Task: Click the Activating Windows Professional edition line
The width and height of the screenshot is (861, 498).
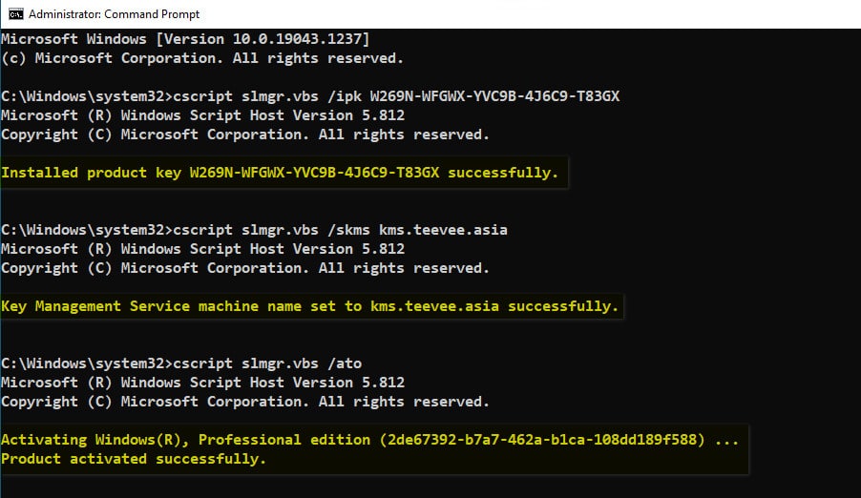Action: [x=370, y=440]
